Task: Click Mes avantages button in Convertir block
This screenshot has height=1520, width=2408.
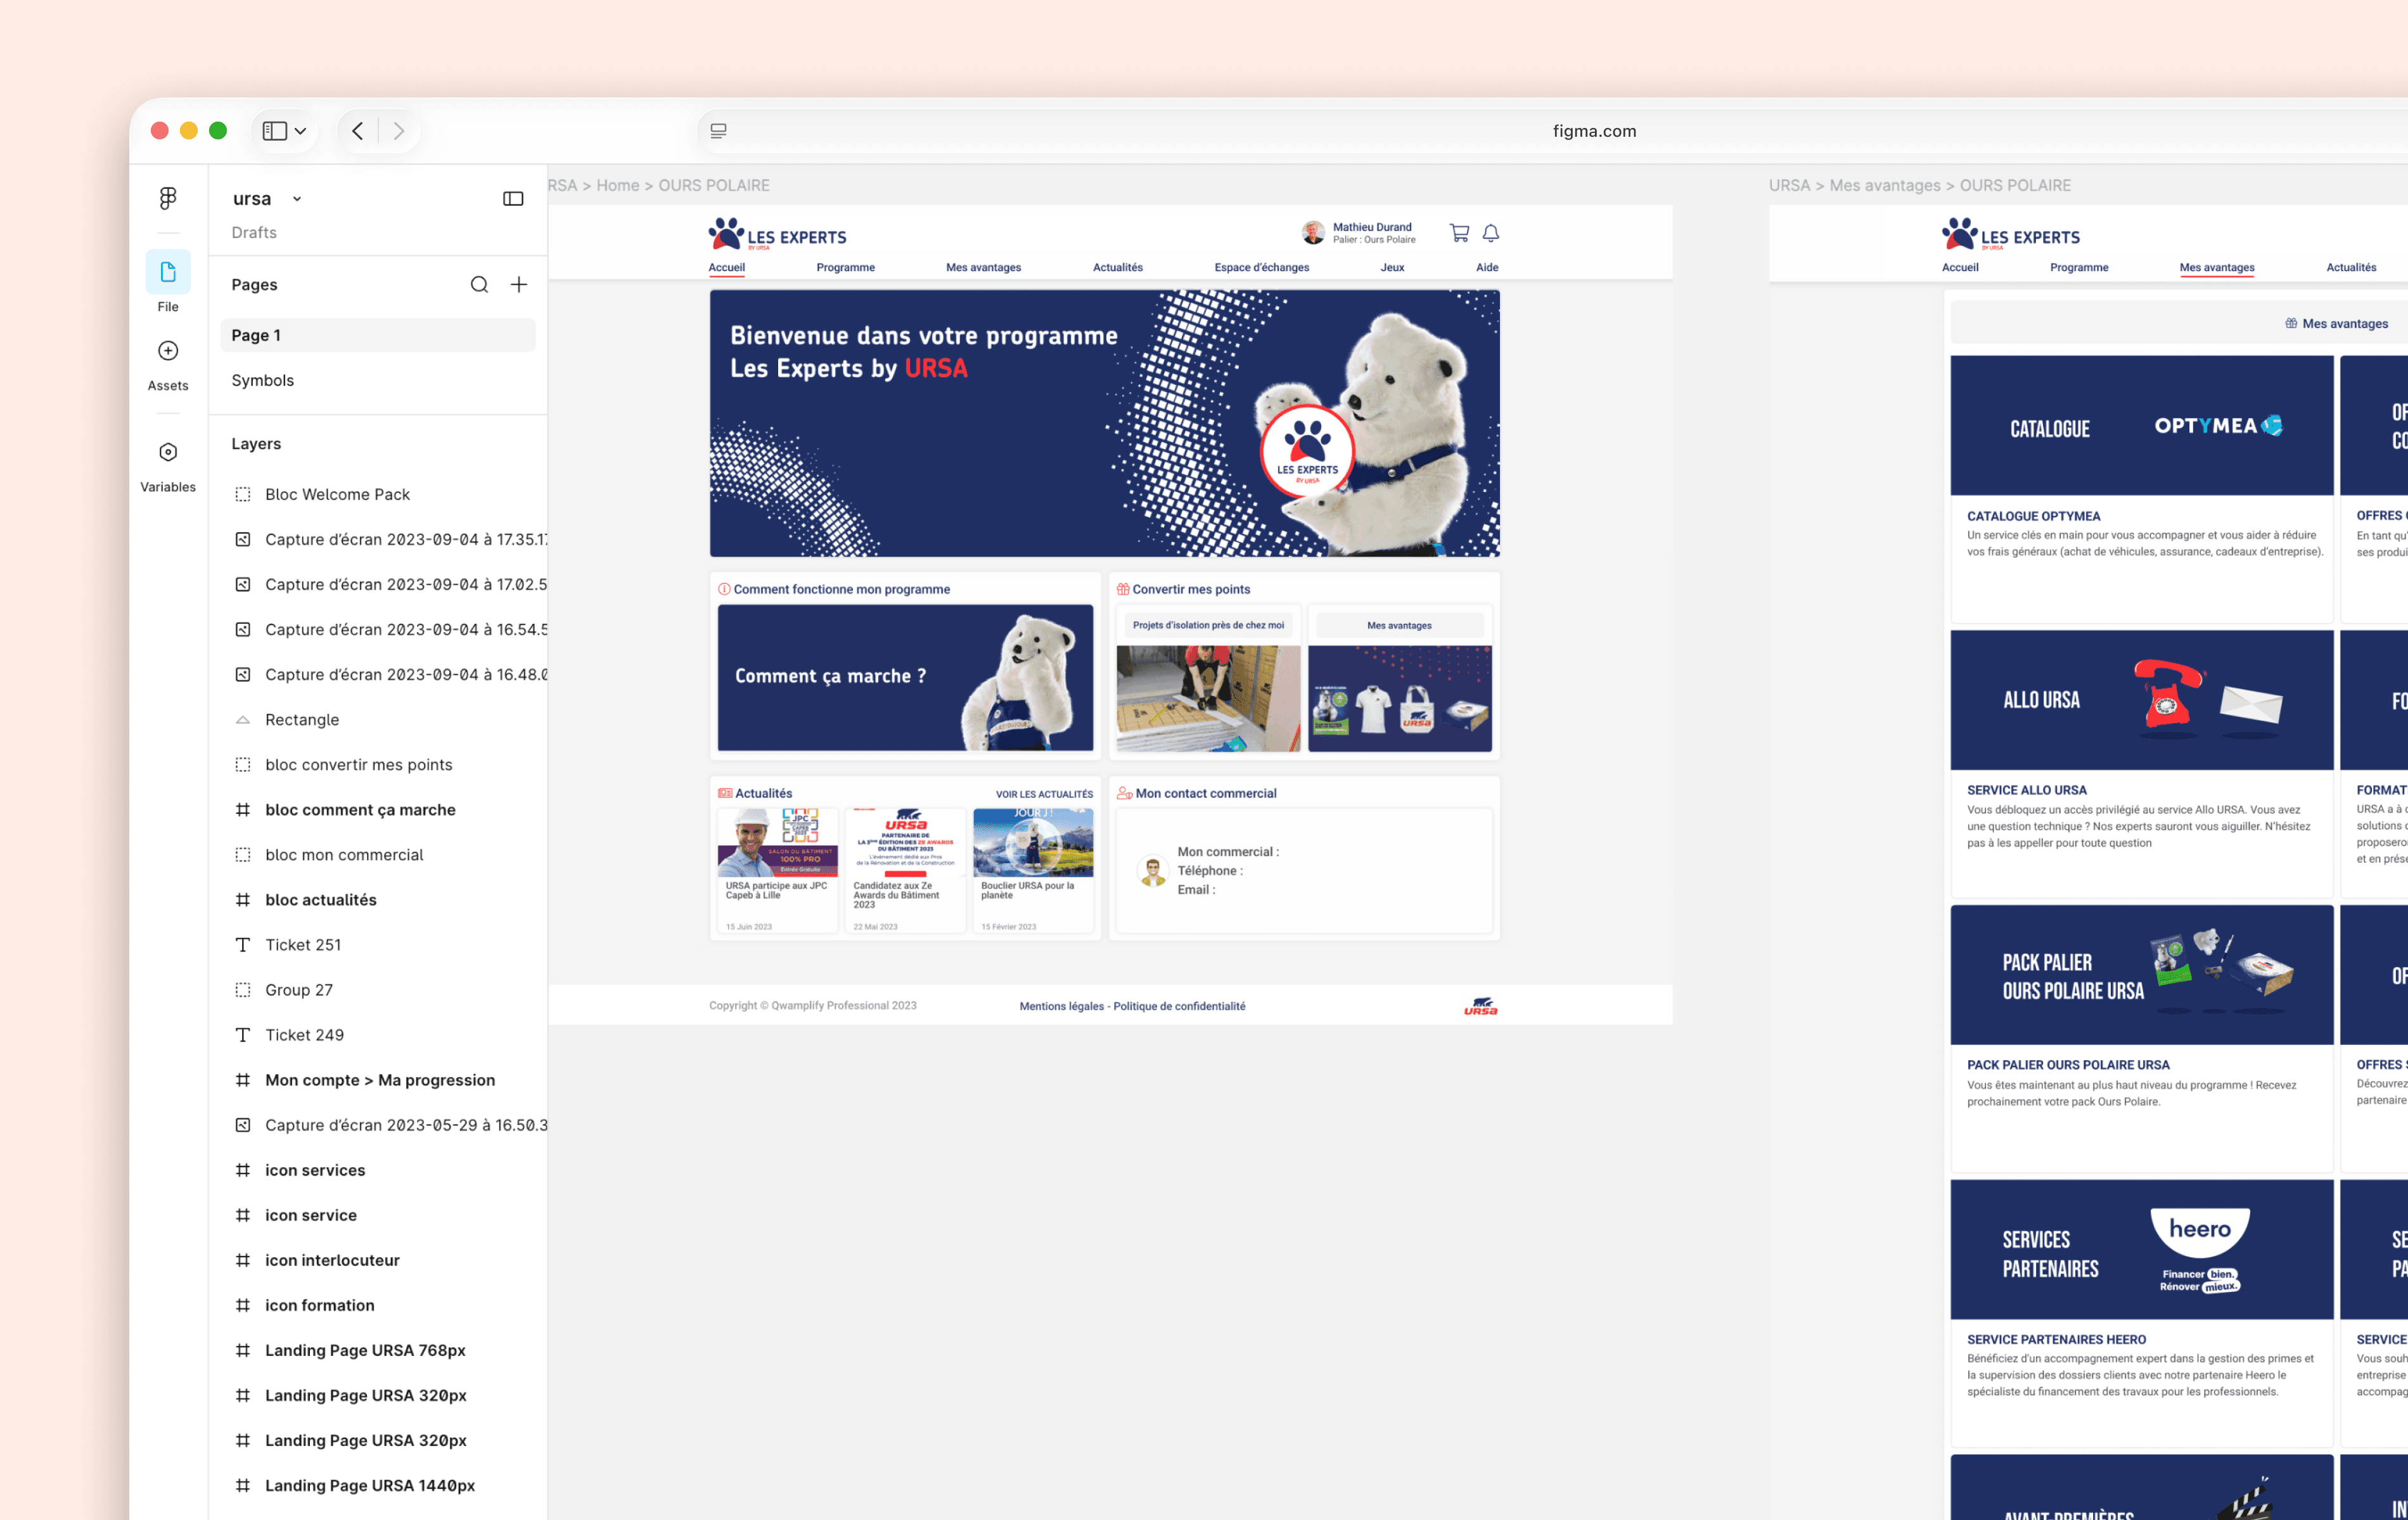Action: [x=1399, y=626]
